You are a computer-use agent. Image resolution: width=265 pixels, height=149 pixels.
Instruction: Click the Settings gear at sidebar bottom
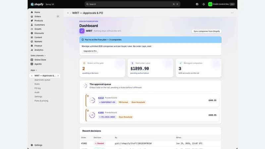[x=32, y=145]
